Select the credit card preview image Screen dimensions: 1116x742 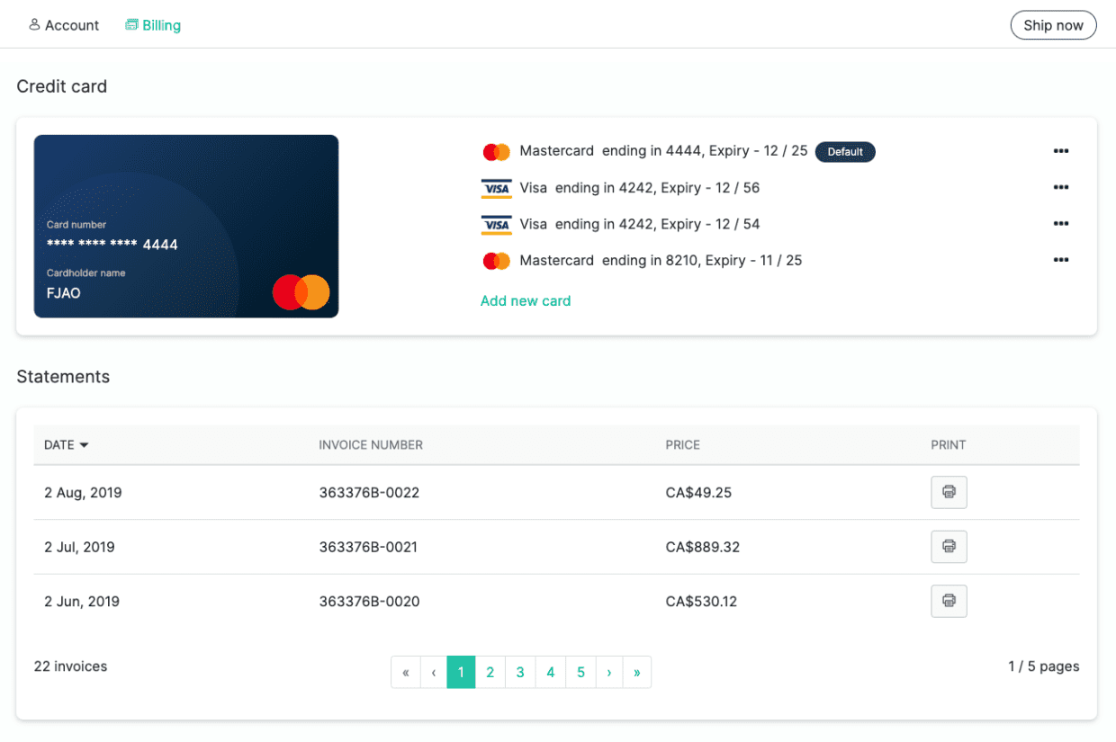pos(186,226)
